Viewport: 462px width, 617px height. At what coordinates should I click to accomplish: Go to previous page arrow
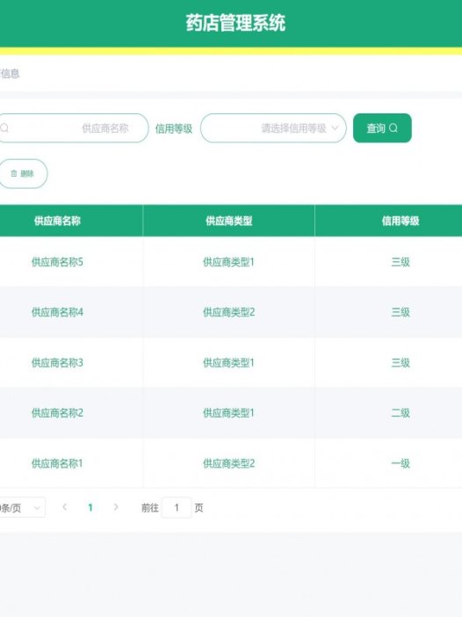tap(65, 507)
